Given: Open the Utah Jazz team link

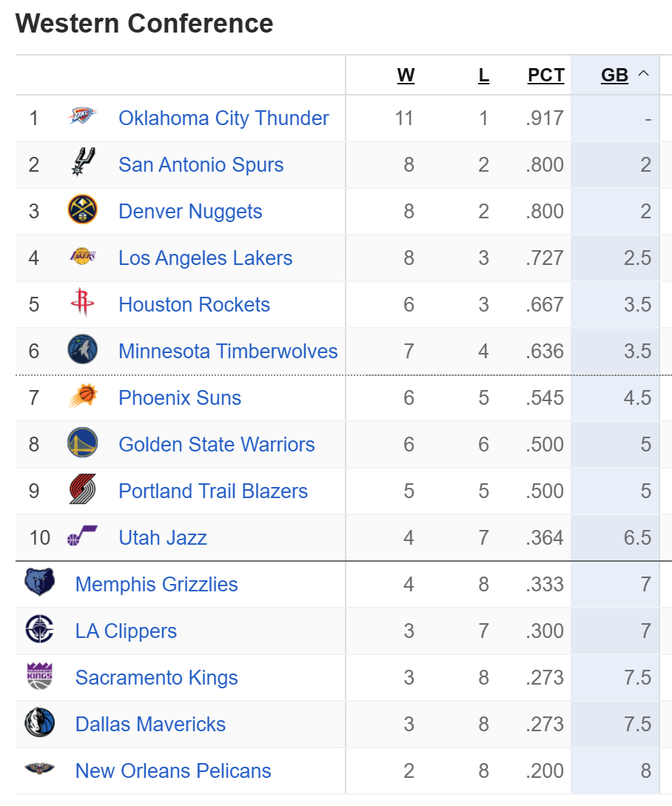Looking at the screenshot, I should point(163,537).
